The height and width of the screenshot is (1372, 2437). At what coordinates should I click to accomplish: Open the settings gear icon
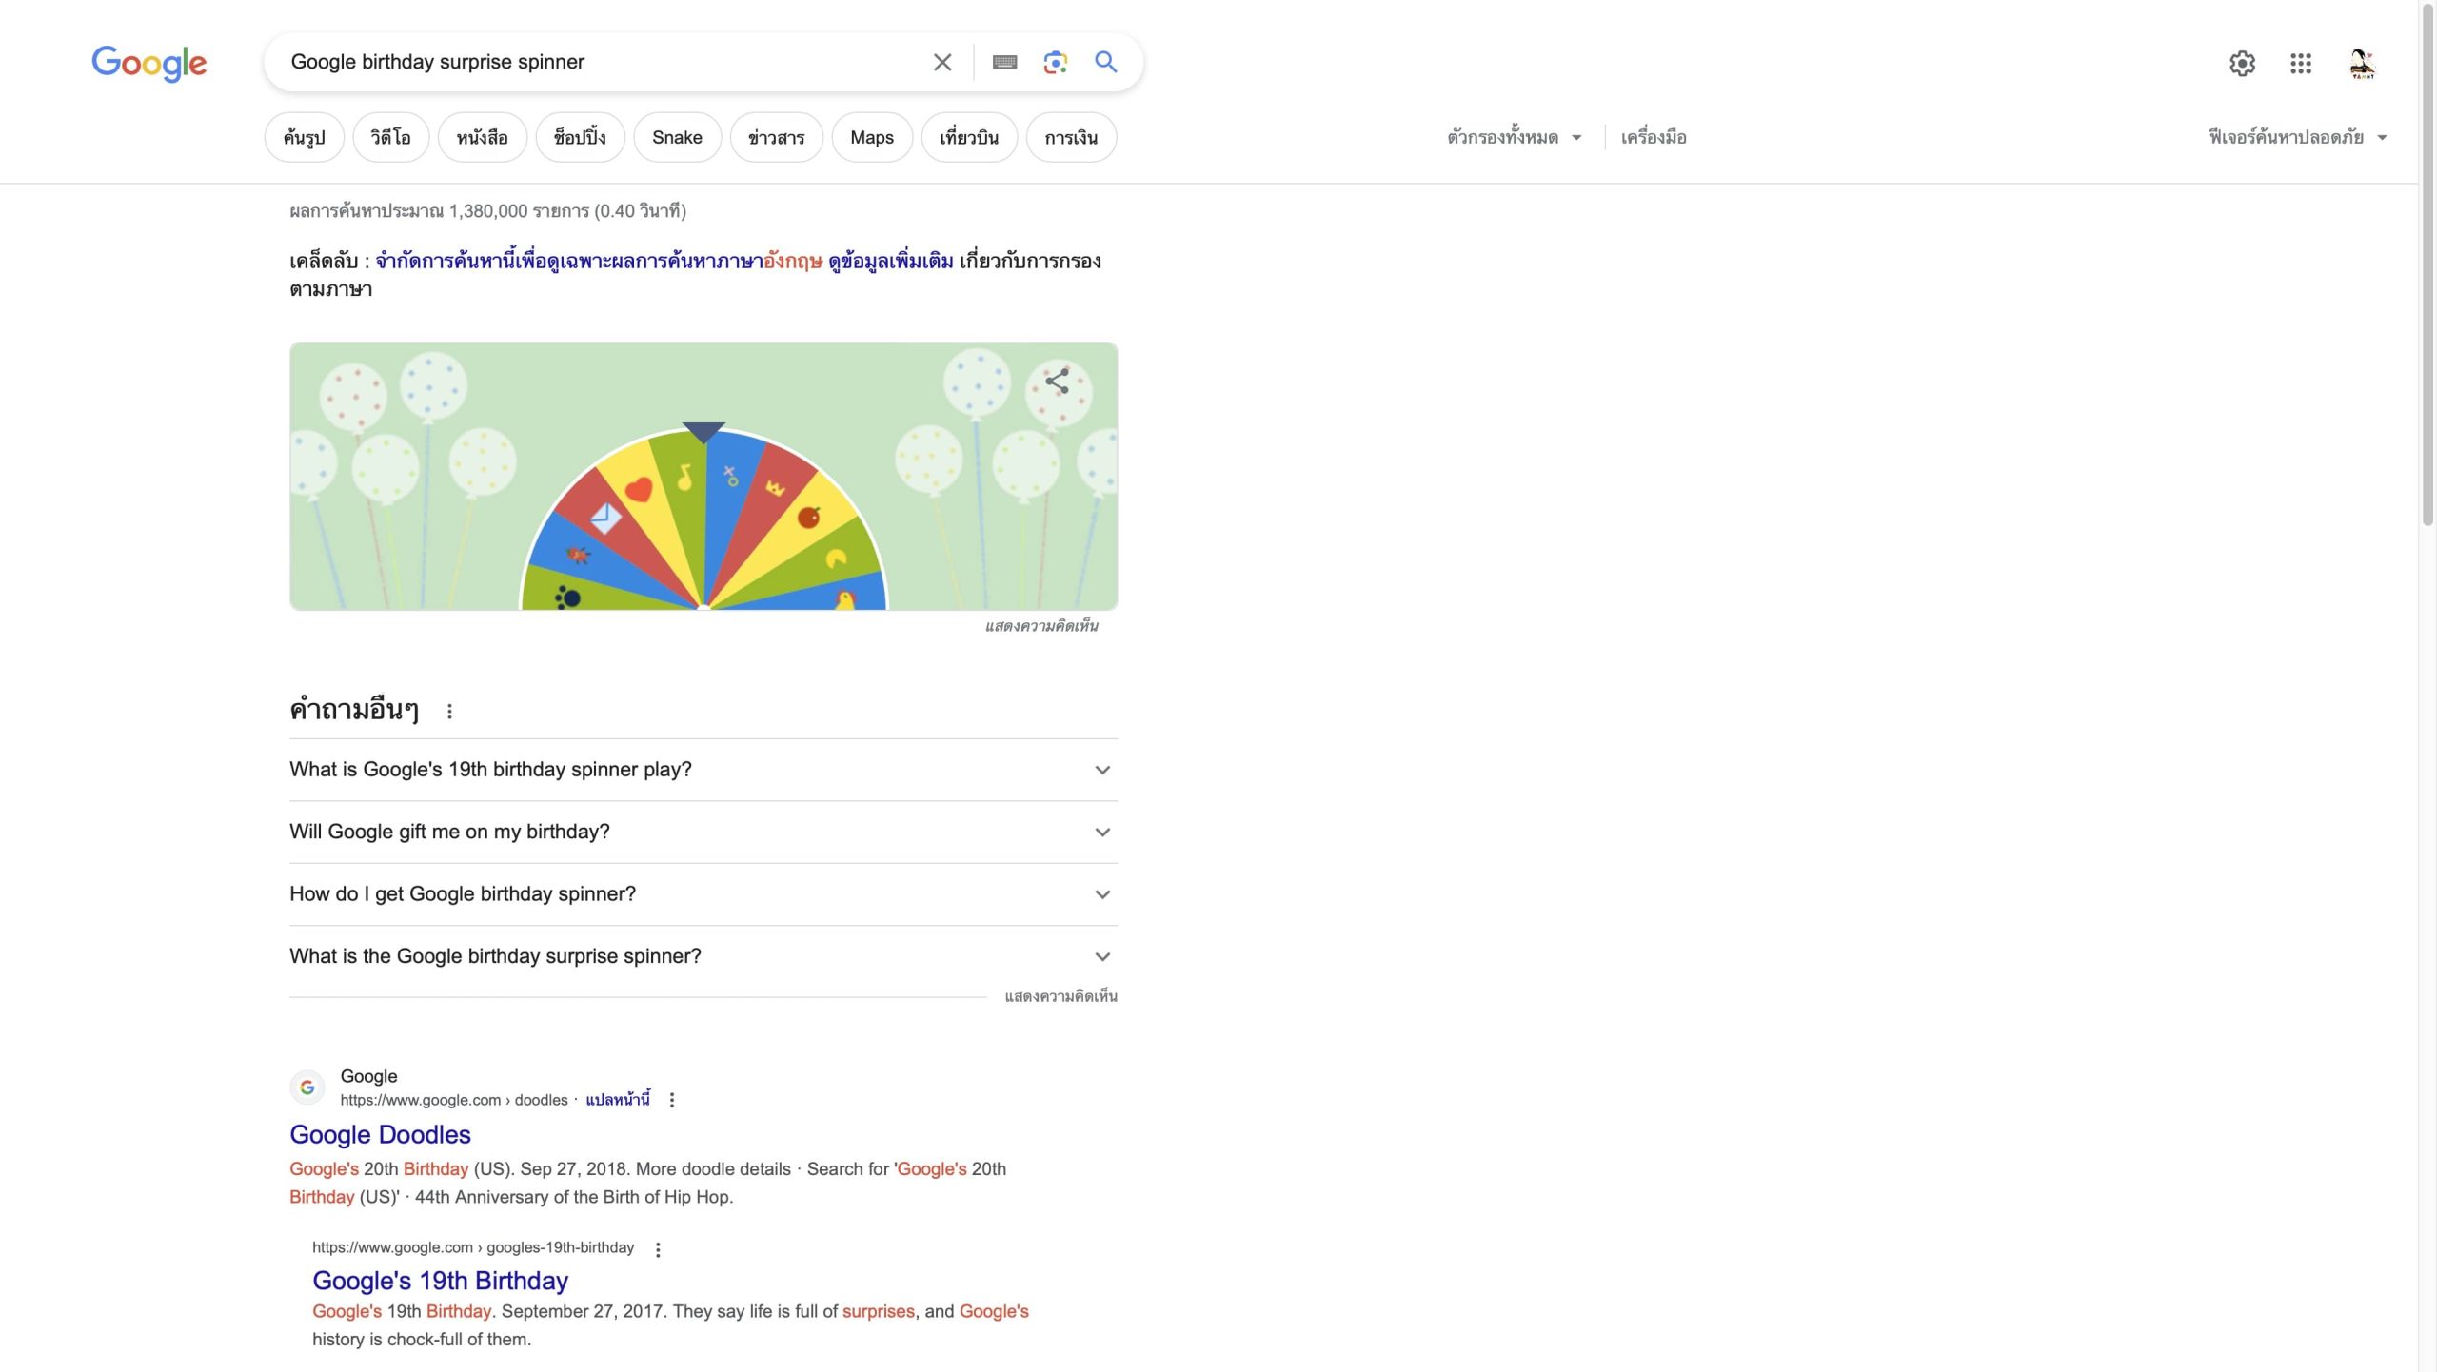2242,64
